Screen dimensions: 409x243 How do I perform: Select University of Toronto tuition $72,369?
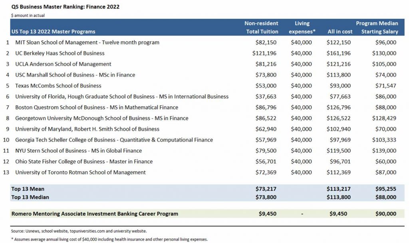(266, 172)
